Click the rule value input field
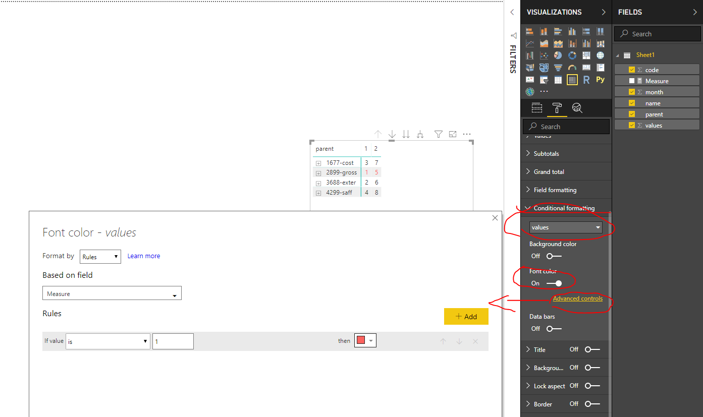The width and height of the screenshot is (703, 417). [173, 341]
